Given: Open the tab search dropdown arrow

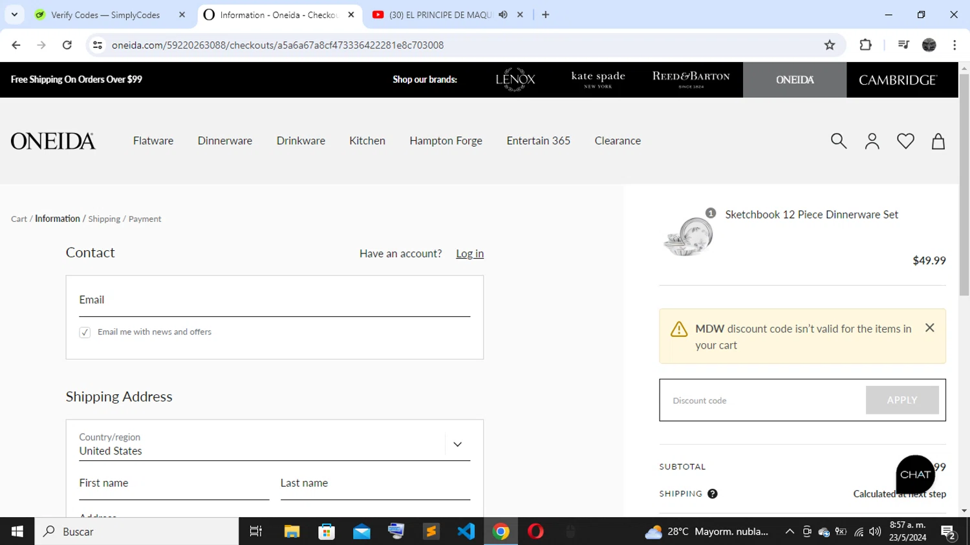Looking at the screenshot, I should point(14,14).
